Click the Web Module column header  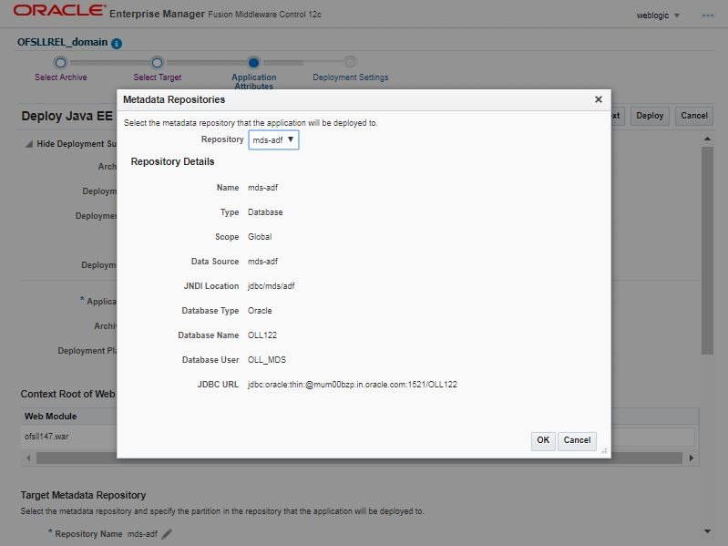tap(51, 416)
